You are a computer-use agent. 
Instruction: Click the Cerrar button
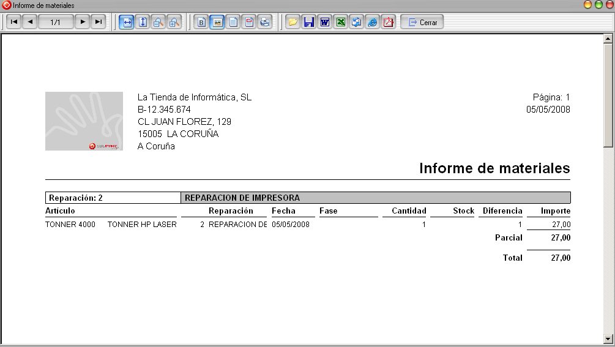422,22
